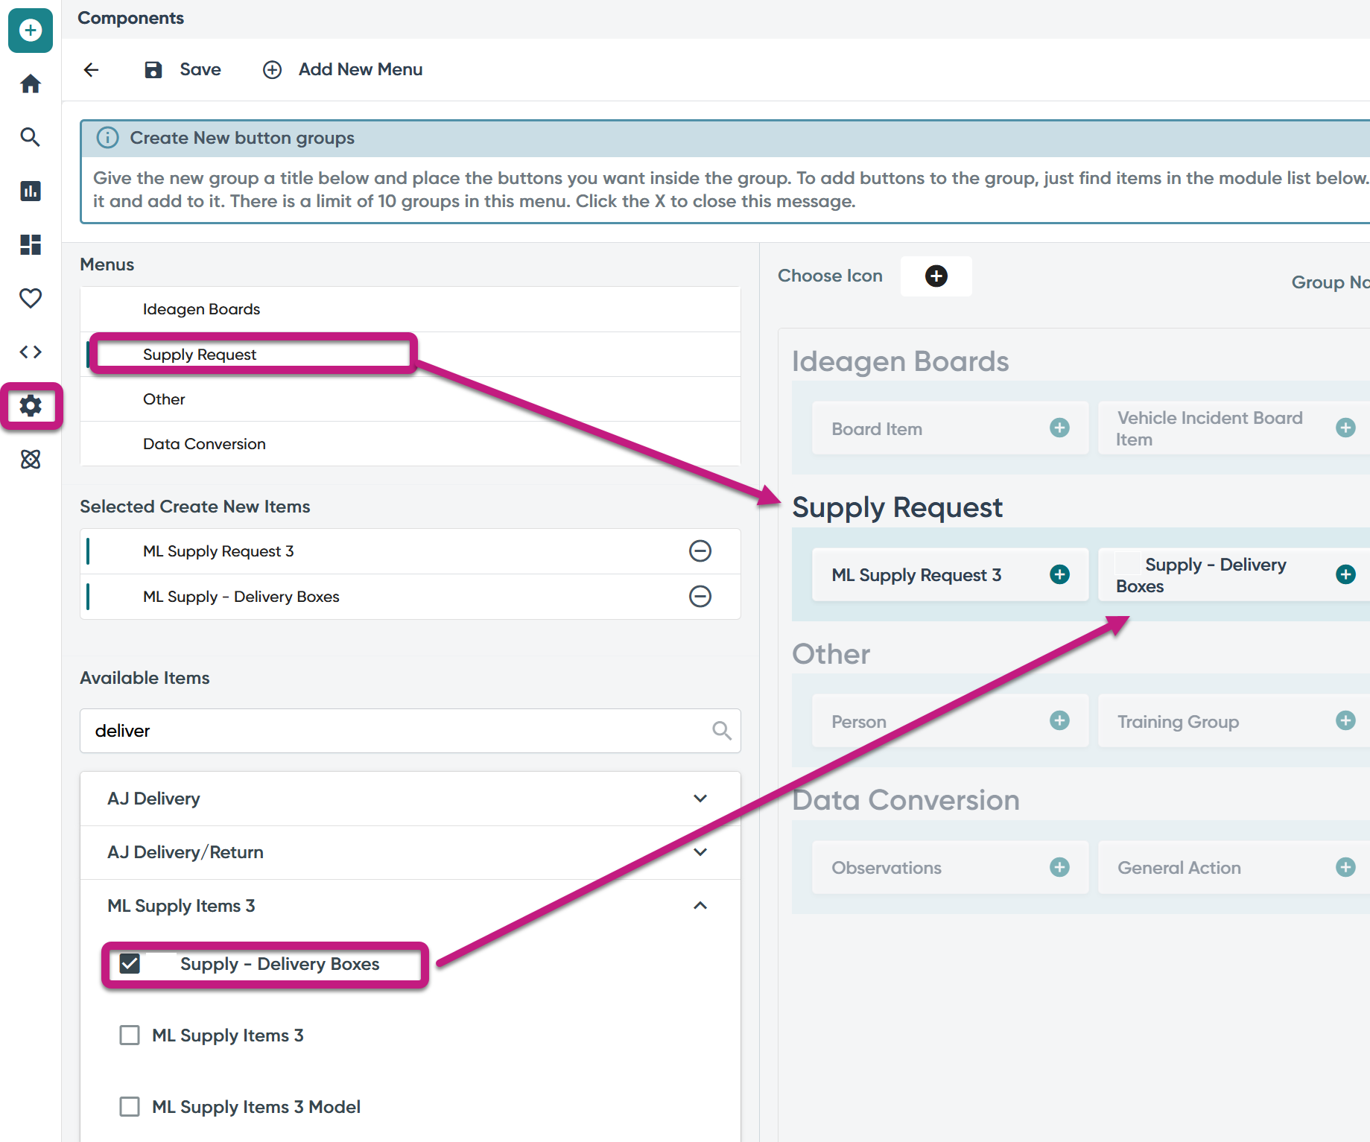Click the Observations button label
This screenshot has height=1142, width=1370.
[x=887, y=868]
